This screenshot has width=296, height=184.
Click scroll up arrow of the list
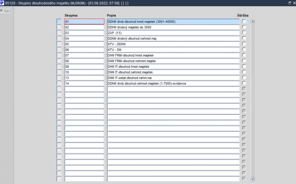coord(253,21)
